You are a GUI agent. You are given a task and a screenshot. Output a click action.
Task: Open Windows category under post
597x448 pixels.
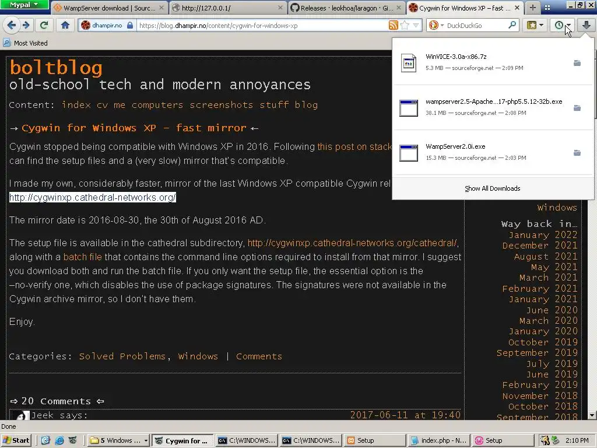pyautogui.click(x=198, y=356)
